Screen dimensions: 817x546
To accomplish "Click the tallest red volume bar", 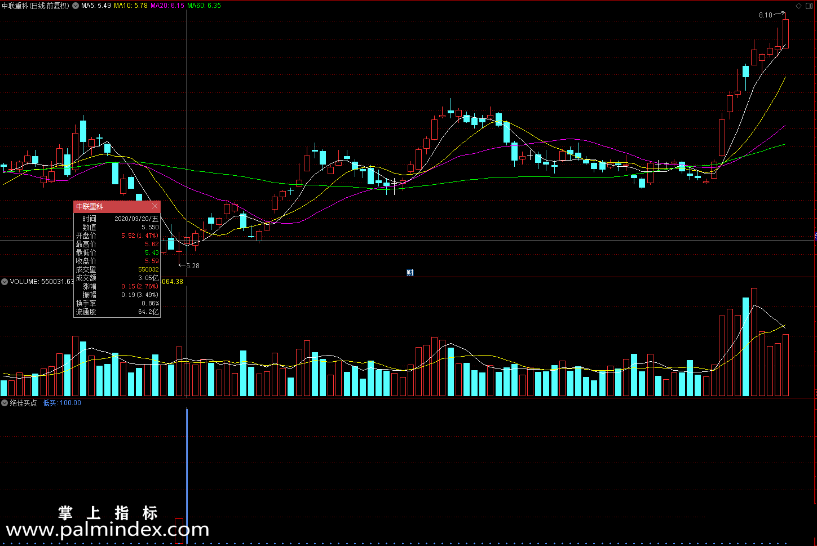I will (754, 342).
